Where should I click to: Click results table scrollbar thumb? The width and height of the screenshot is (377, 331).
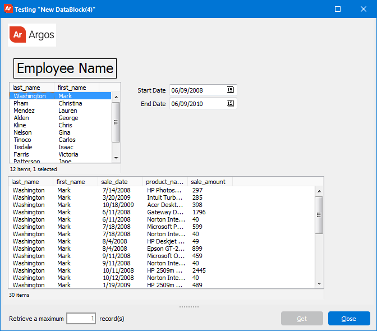[319, 215]
